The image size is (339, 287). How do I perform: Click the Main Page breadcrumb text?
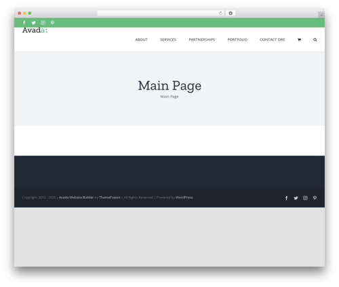169,96
